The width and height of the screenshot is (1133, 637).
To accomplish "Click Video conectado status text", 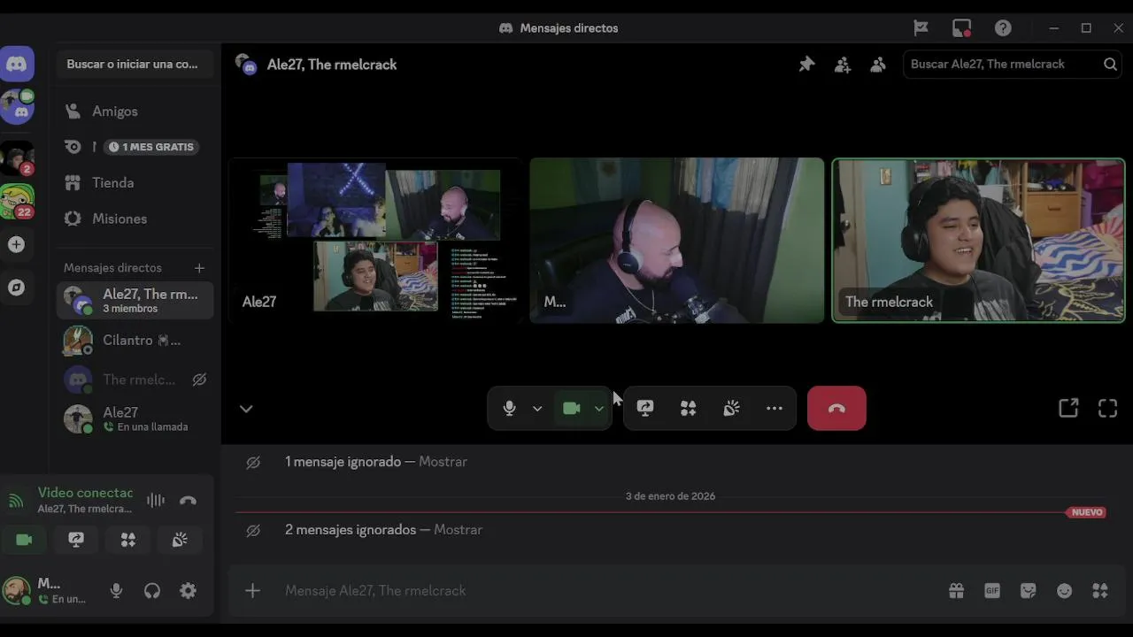I will click(85, 493).
